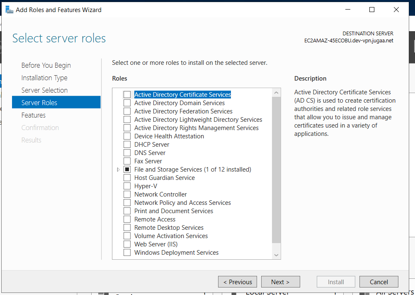
Task: Click the Next button
Action: [280, 282]
